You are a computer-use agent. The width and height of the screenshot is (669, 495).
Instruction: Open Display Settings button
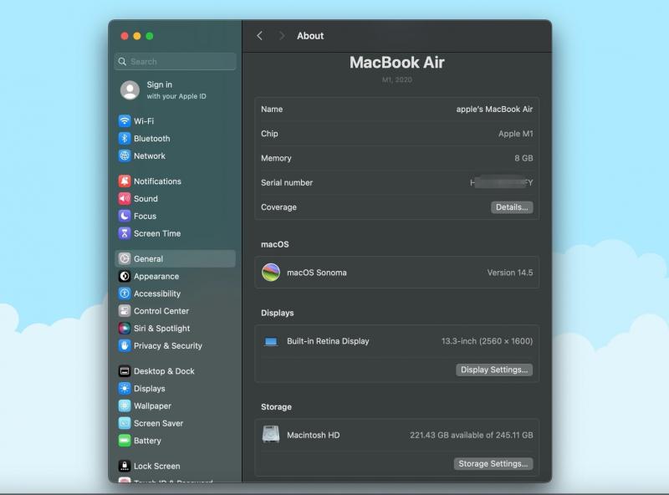point(494,370)
